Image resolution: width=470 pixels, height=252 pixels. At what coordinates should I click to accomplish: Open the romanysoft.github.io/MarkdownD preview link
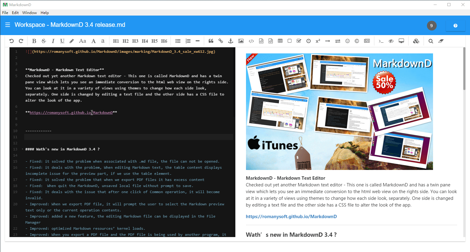tap(291, 217)
